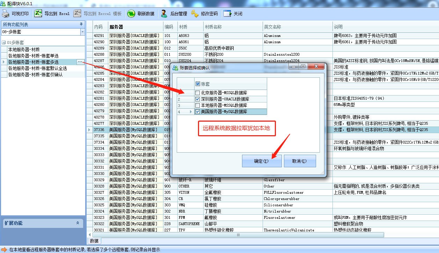Check 北京服务器-MSSQL数据库 account checkbox
439x253 pixels.
198,93
